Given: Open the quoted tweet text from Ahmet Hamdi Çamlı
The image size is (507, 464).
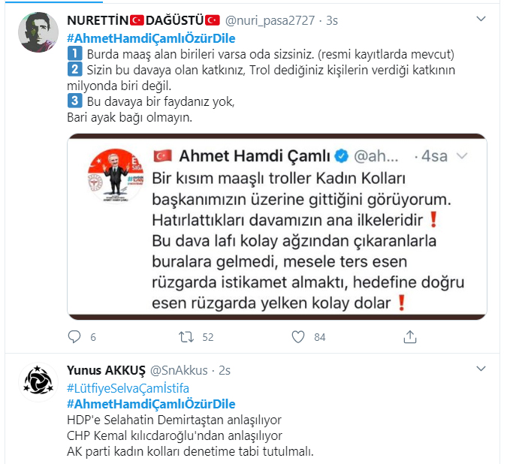Looking at the screenshot, I should (x=308, y=241).
